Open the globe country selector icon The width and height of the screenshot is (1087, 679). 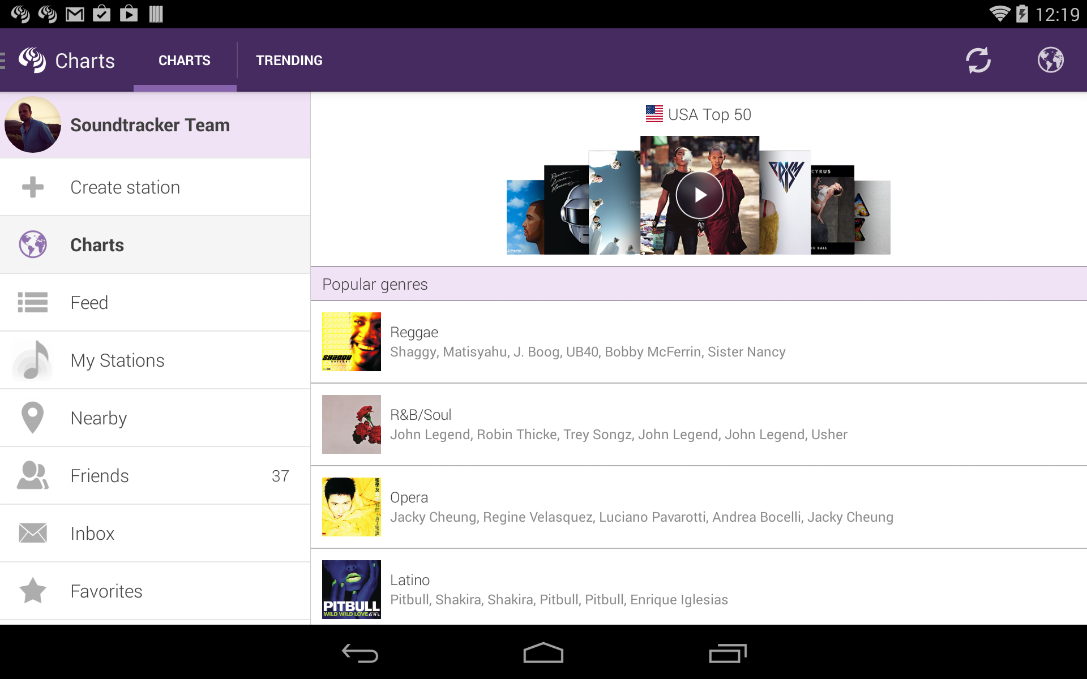[x=1050, y=60]
